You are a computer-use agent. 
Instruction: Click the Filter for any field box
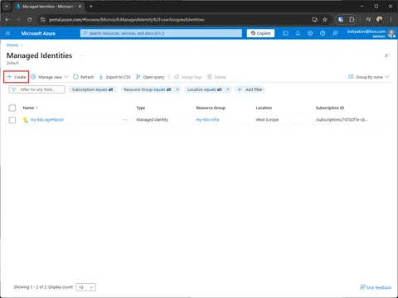(37, 89)
